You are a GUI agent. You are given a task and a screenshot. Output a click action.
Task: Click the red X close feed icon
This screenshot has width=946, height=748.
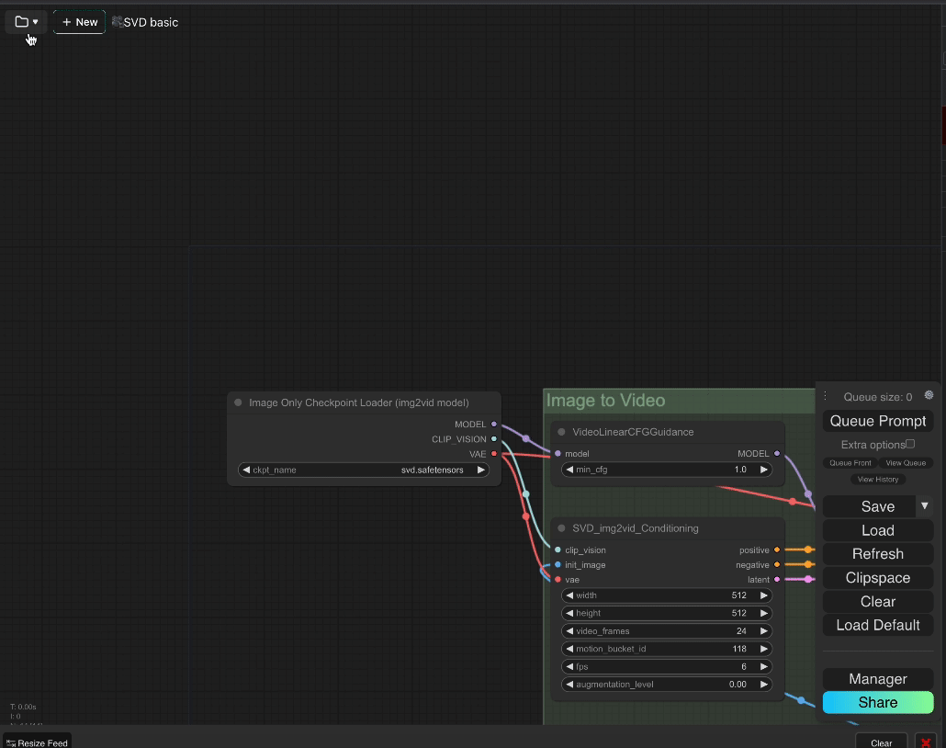coord(926,742)
